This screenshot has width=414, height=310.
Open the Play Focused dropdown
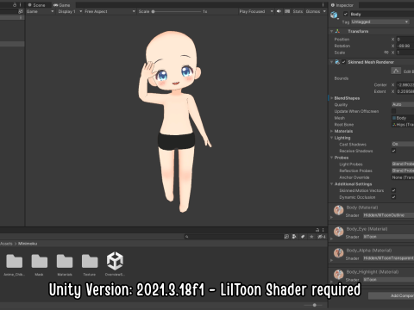pos(256,11)
